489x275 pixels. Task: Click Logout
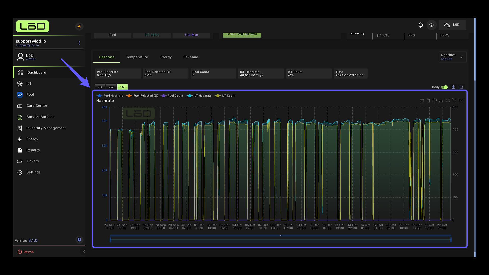pyautogui.click(x=26, y=252)
